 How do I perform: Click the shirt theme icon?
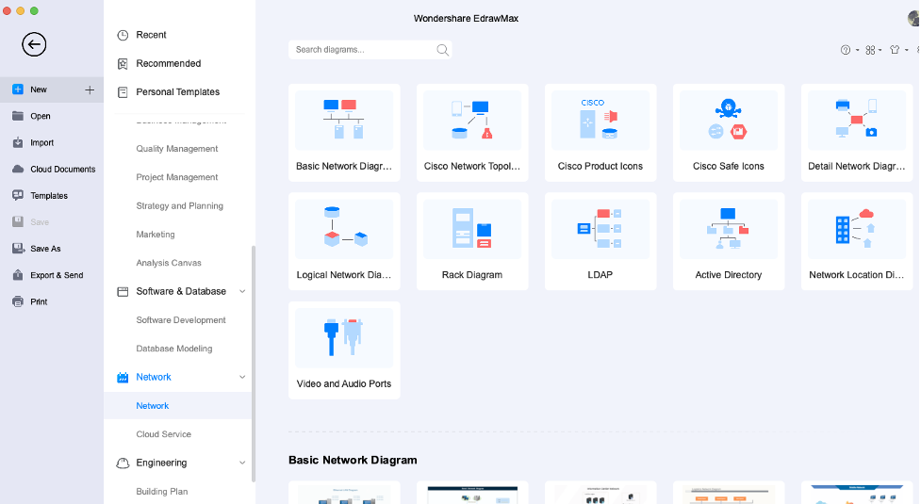pos(895,50)
